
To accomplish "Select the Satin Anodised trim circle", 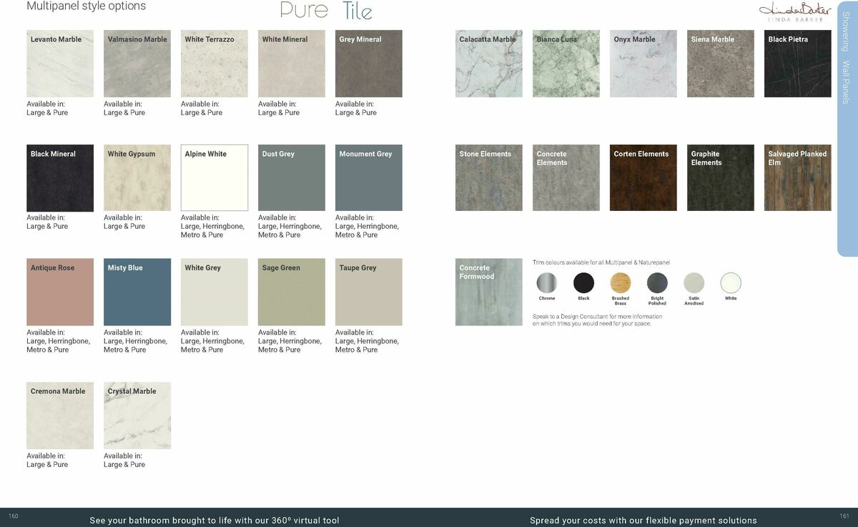I will click(694, 283).
